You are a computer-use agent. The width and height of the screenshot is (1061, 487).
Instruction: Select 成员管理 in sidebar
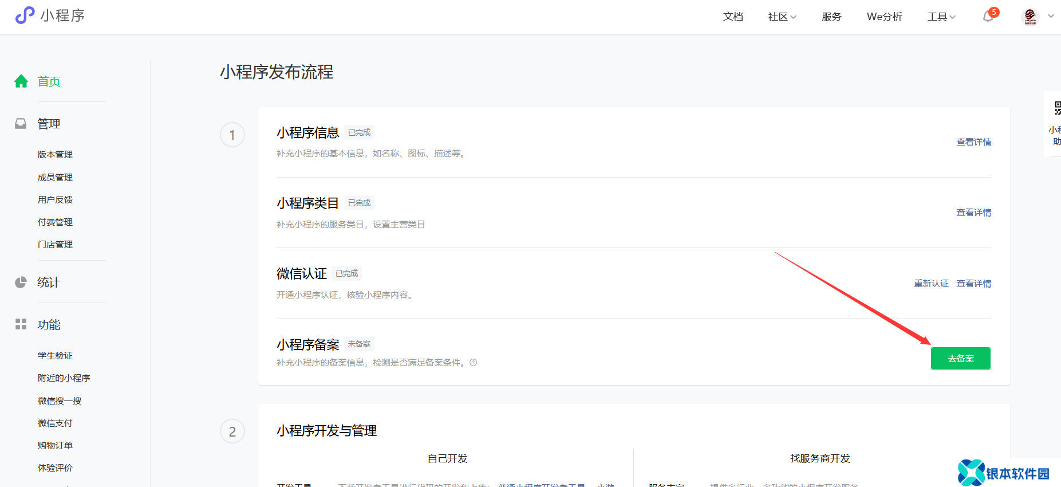click(55, 178)
